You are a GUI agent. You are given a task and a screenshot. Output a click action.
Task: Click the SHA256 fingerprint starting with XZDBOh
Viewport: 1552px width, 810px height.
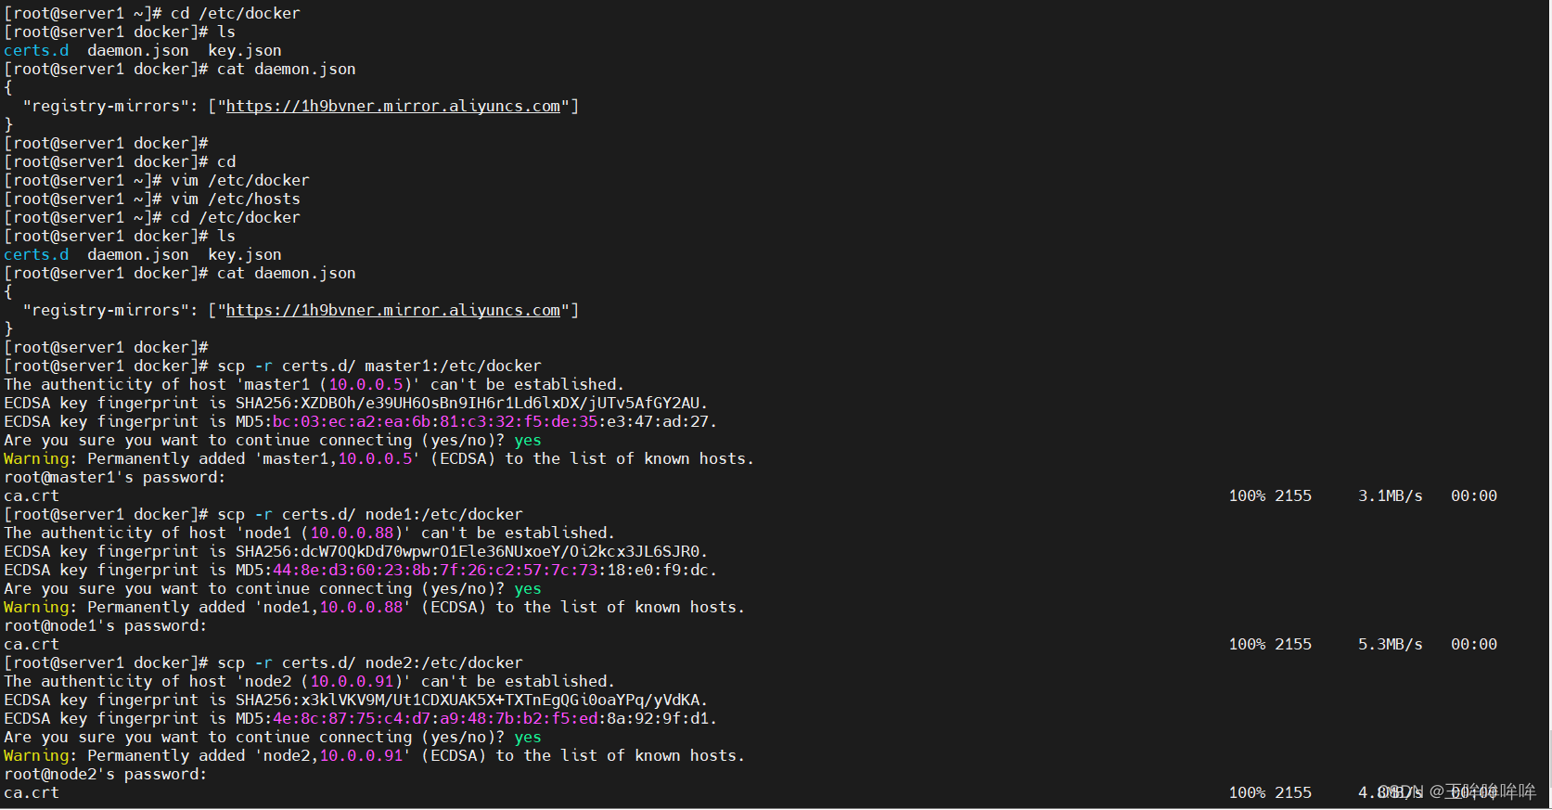point(471,404)
